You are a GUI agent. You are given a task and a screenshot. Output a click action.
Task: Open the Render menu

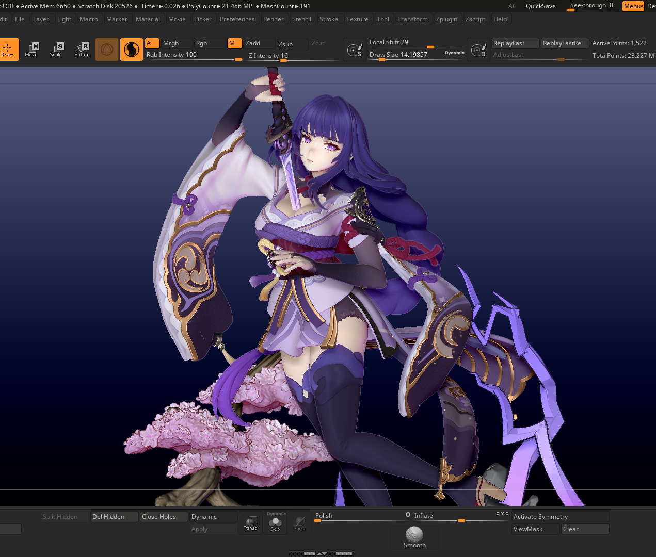pyautogui.click(x=274, y=19)
